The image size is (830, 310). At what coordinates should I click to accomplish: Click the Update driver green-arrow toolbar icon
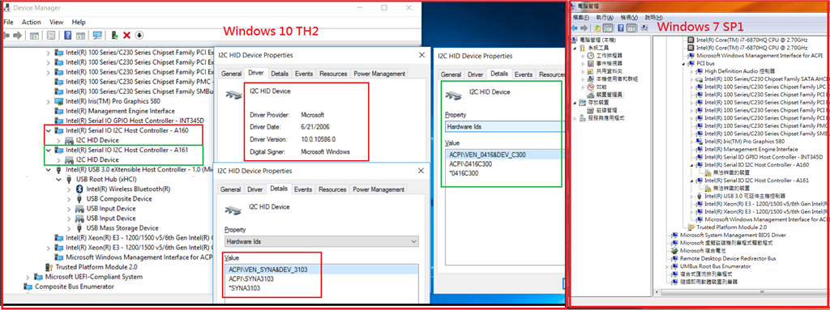pos(114,36)
